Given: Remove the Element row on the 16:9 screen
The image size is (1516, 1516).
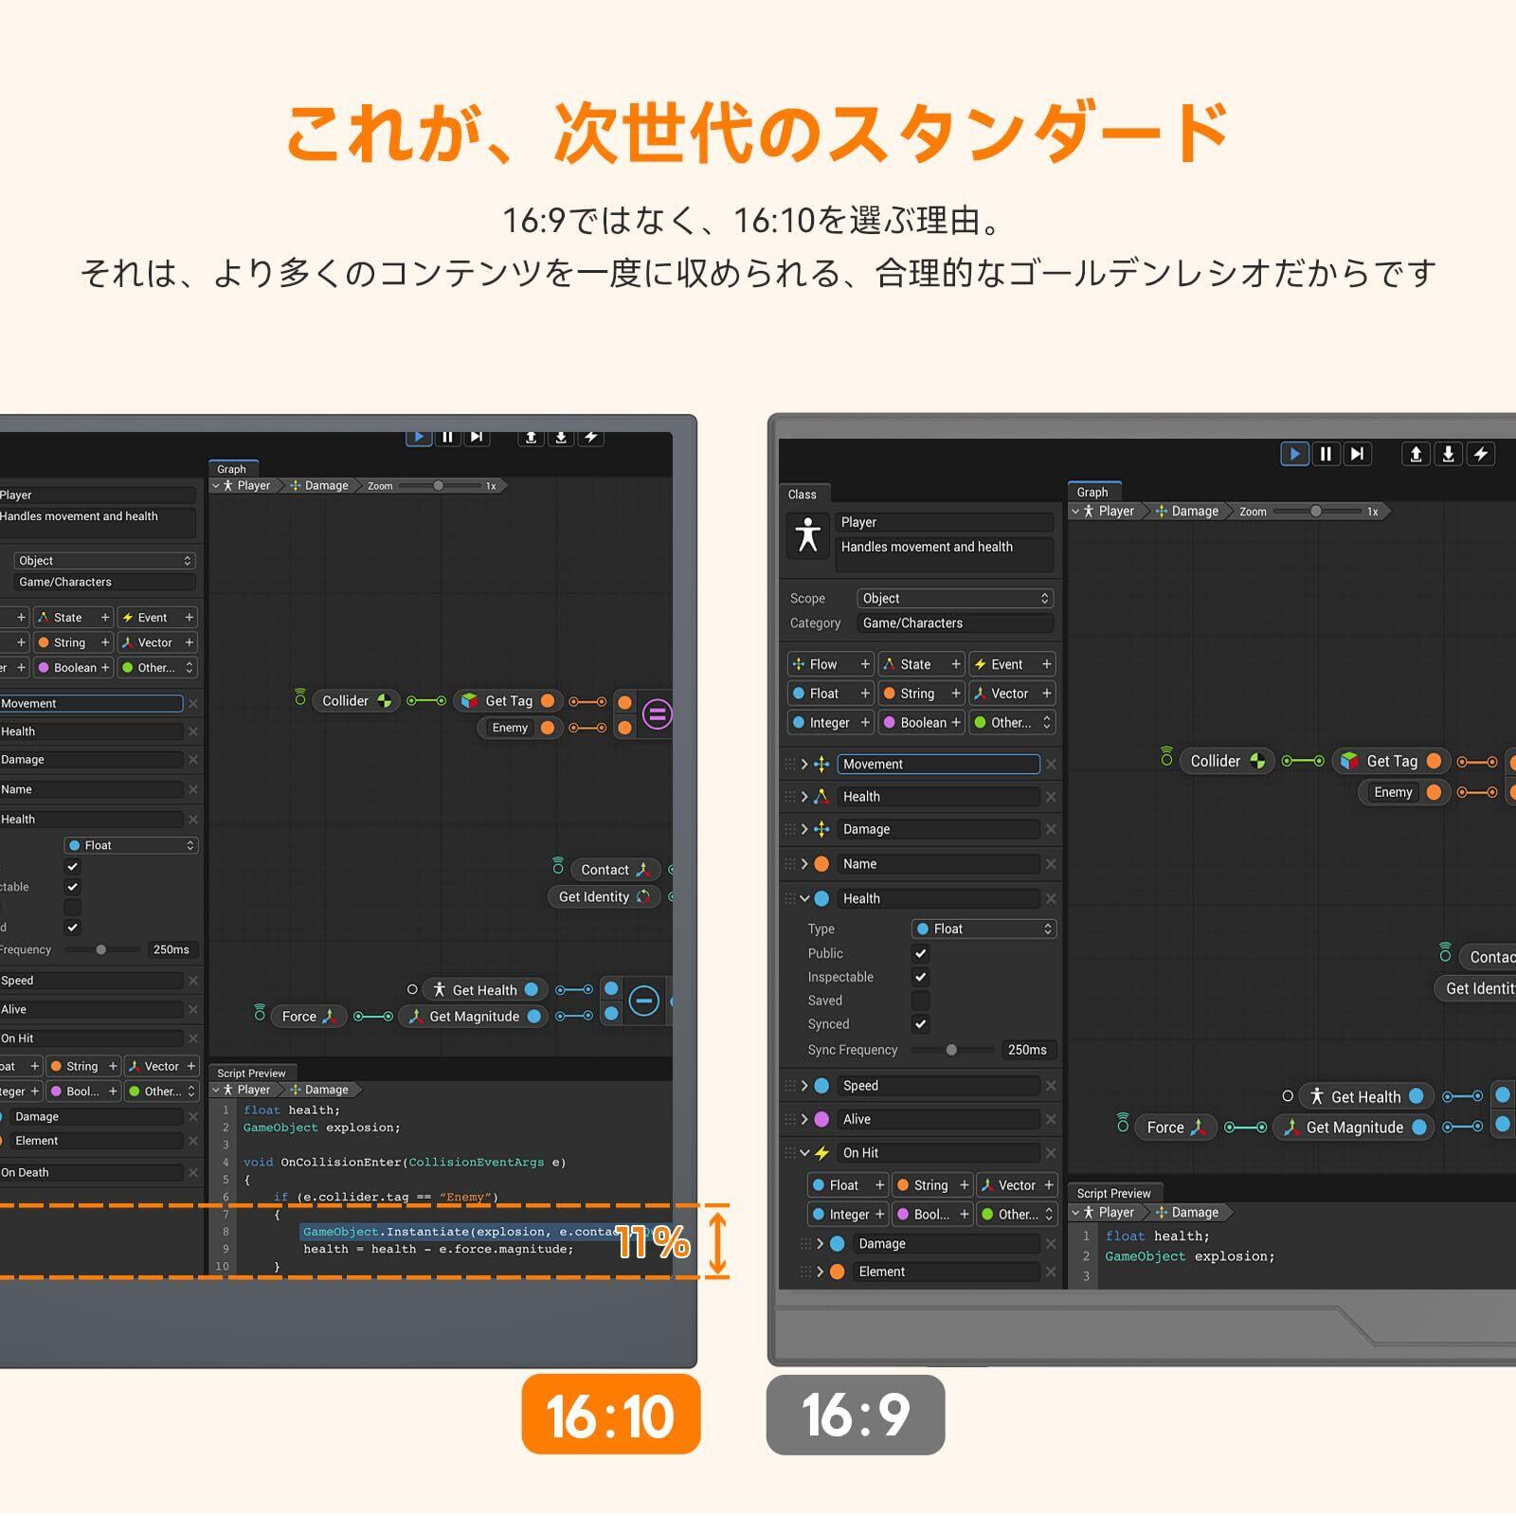Looking at the screenshot, I should click(x=1051, y=1272).
